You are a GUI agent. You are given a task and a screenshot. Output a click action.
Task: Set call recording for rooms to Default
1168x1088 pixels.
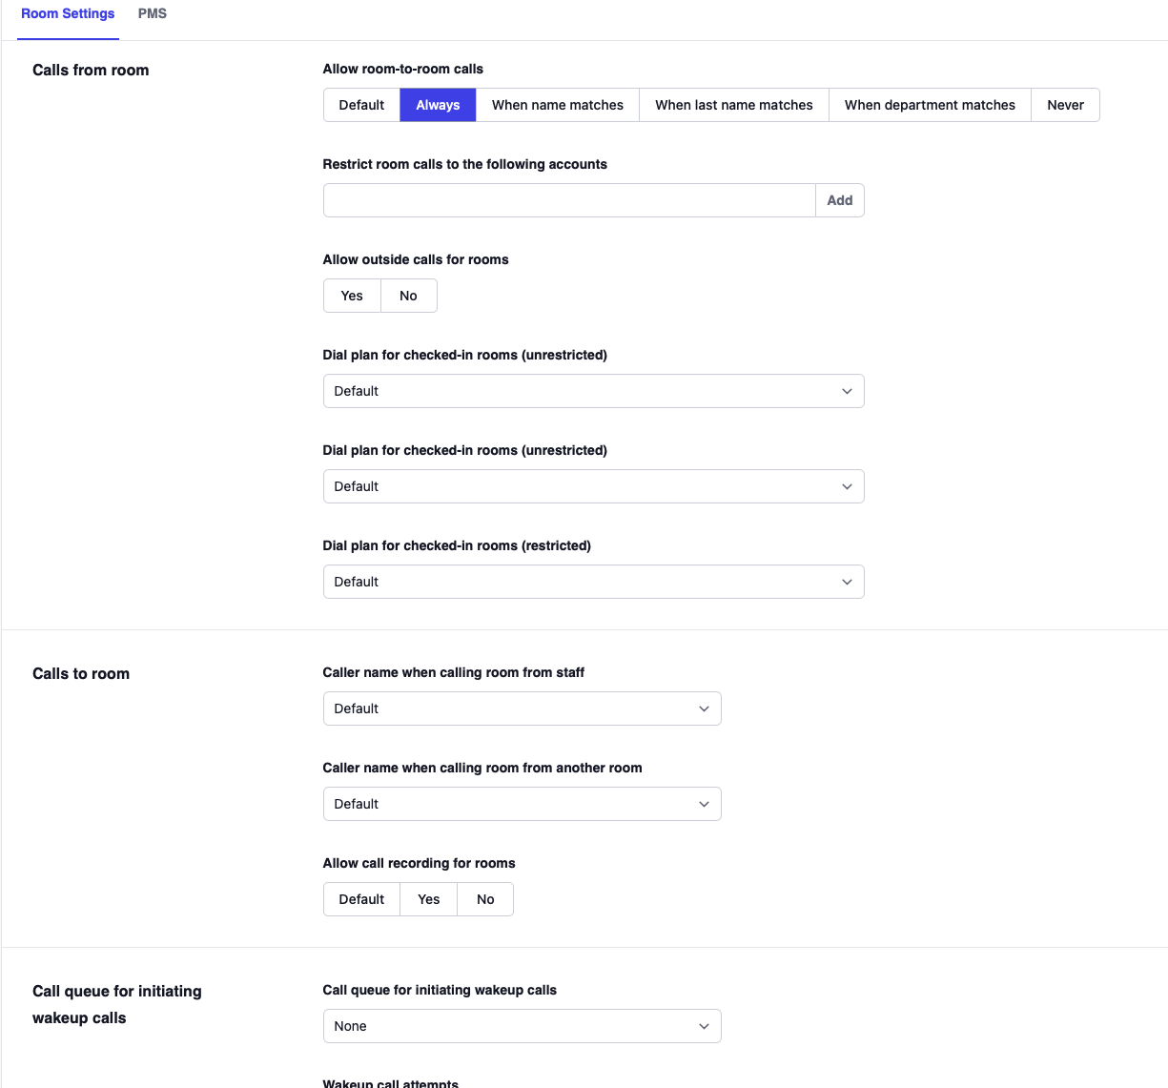point(361,899)
